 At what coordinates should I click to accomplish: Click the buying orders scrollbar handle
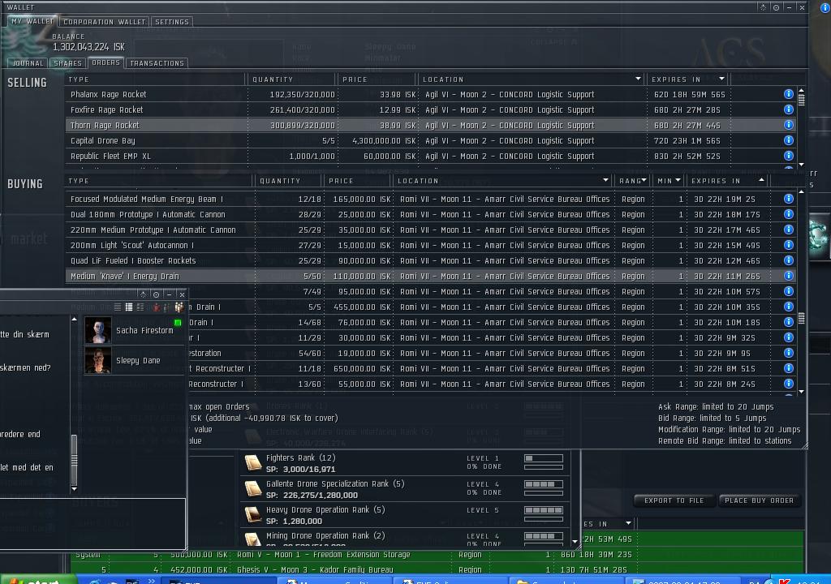coord(801,318)
